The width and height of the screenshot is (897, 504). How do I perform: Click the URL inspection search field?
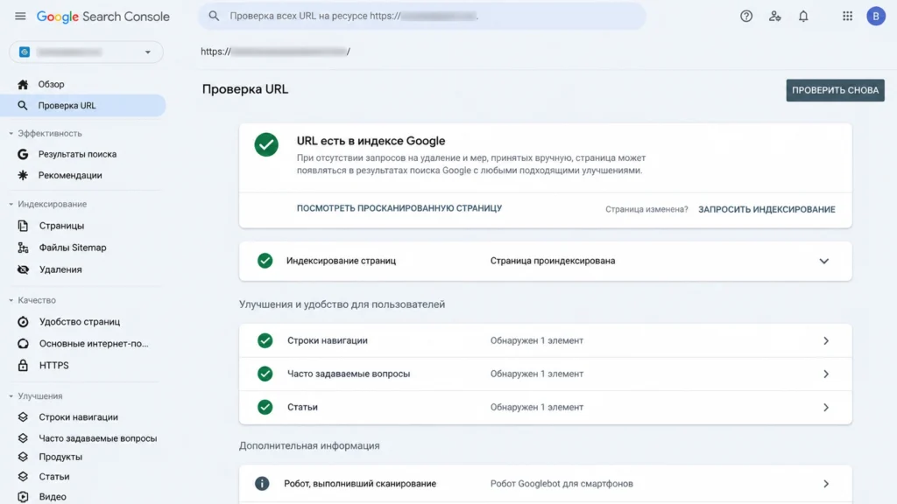click(422, 16)
